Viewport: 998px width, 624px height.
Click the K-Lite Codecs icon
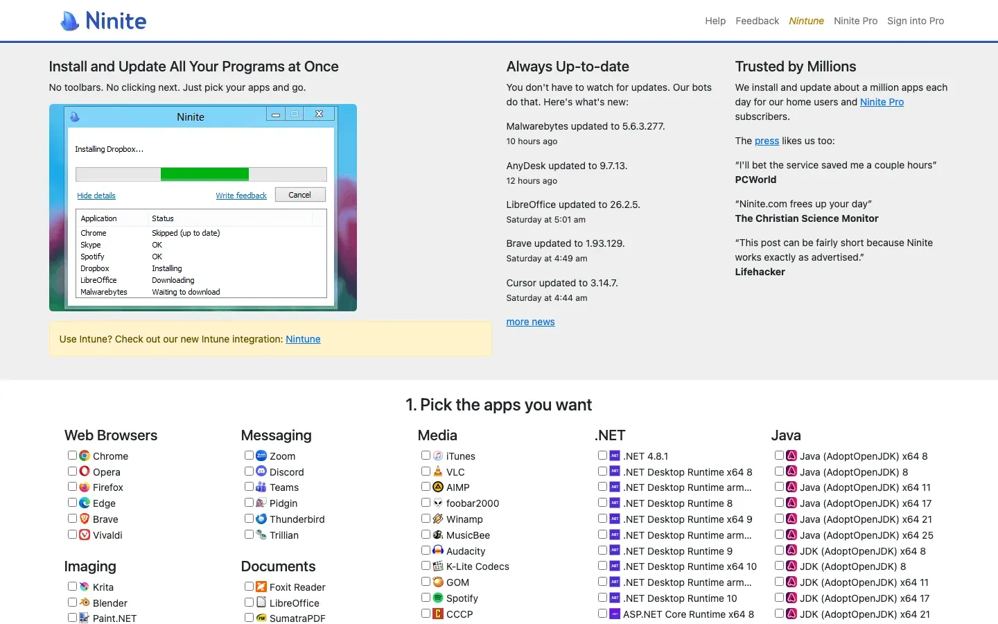point(438,566)
